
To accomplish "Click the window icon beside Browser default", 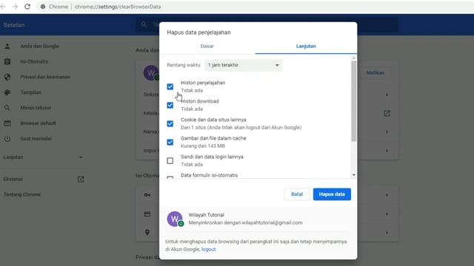I will click(7, 123).
